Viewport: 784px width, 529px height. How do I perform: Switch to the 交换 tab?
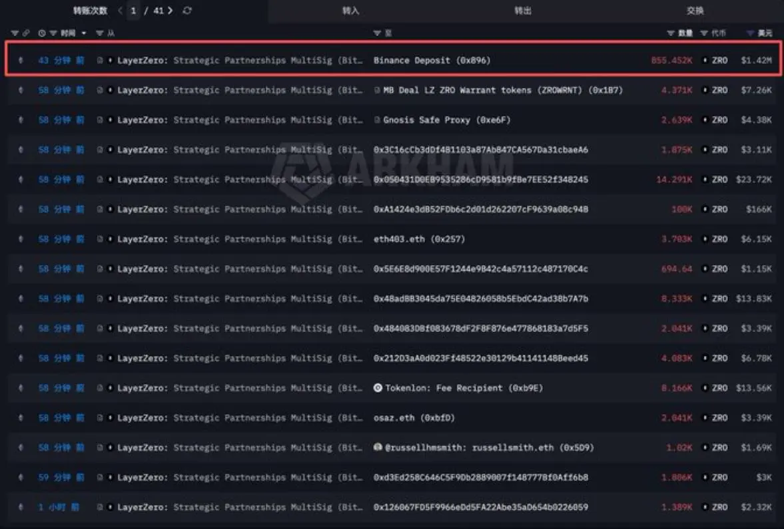[695, 11]
